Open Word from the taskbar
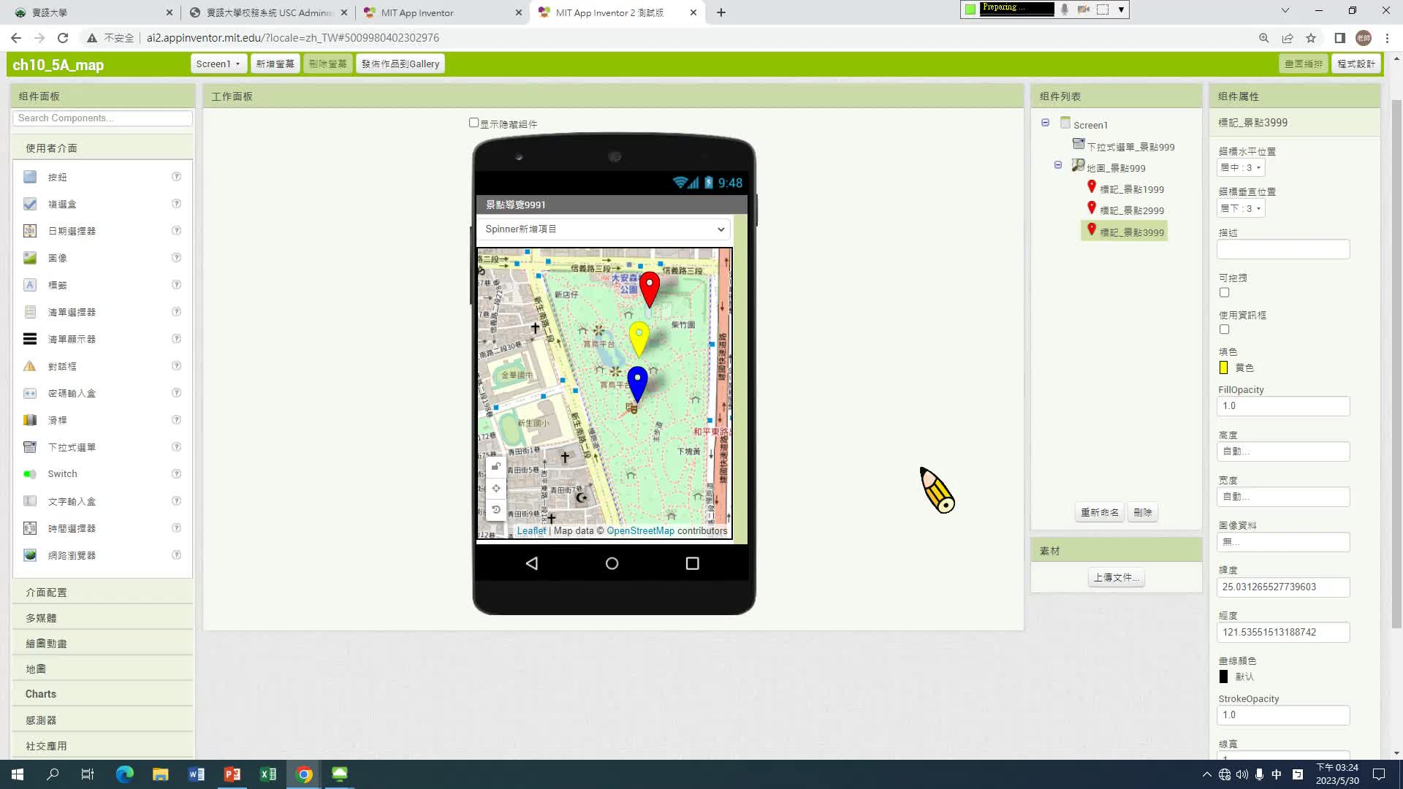 pos(196,774)
